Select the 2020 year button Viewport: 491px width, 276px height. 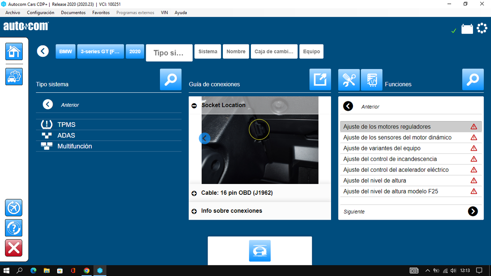pos(135,51)
